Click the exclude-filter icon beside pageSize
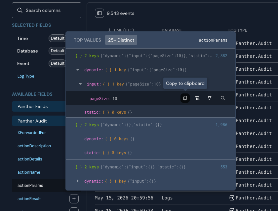278x211 pixels. (x=210, y=98)
